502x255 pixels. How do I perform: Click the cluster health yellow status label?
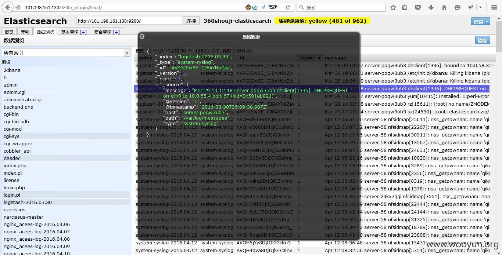(322, 21)
